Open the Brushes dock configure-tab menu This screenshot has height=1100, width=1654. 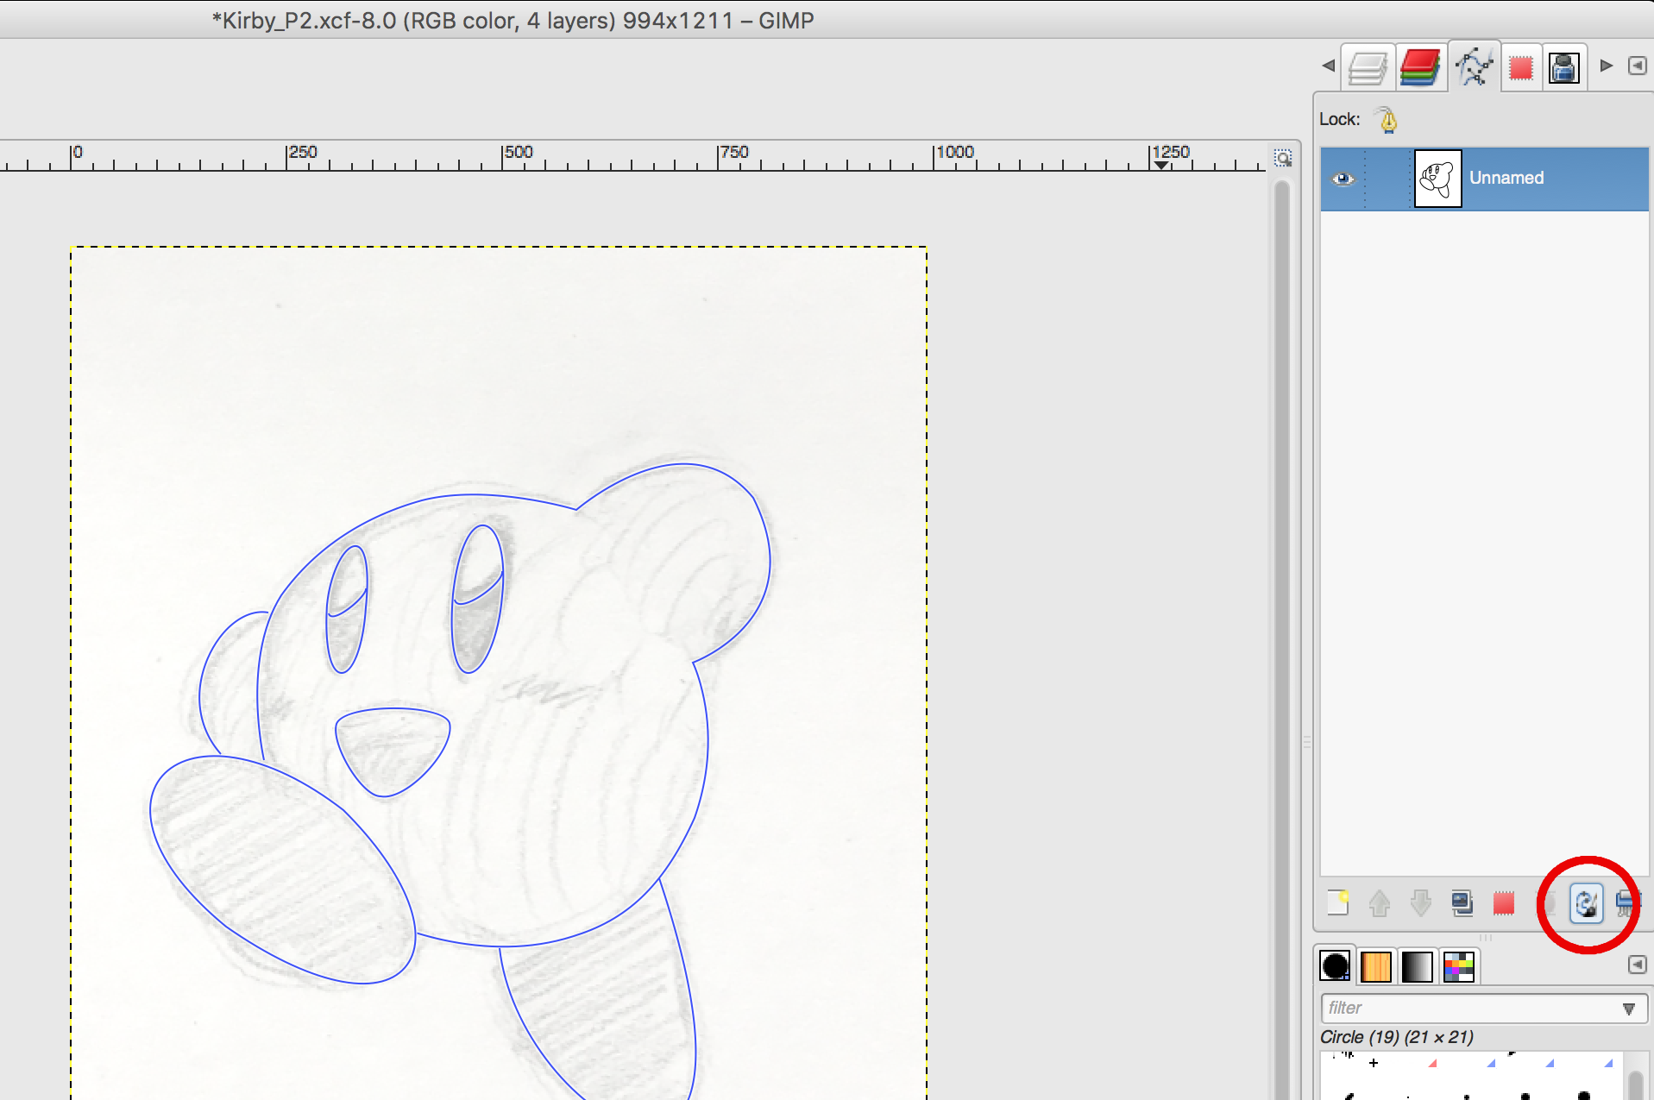pos(1637,965)
